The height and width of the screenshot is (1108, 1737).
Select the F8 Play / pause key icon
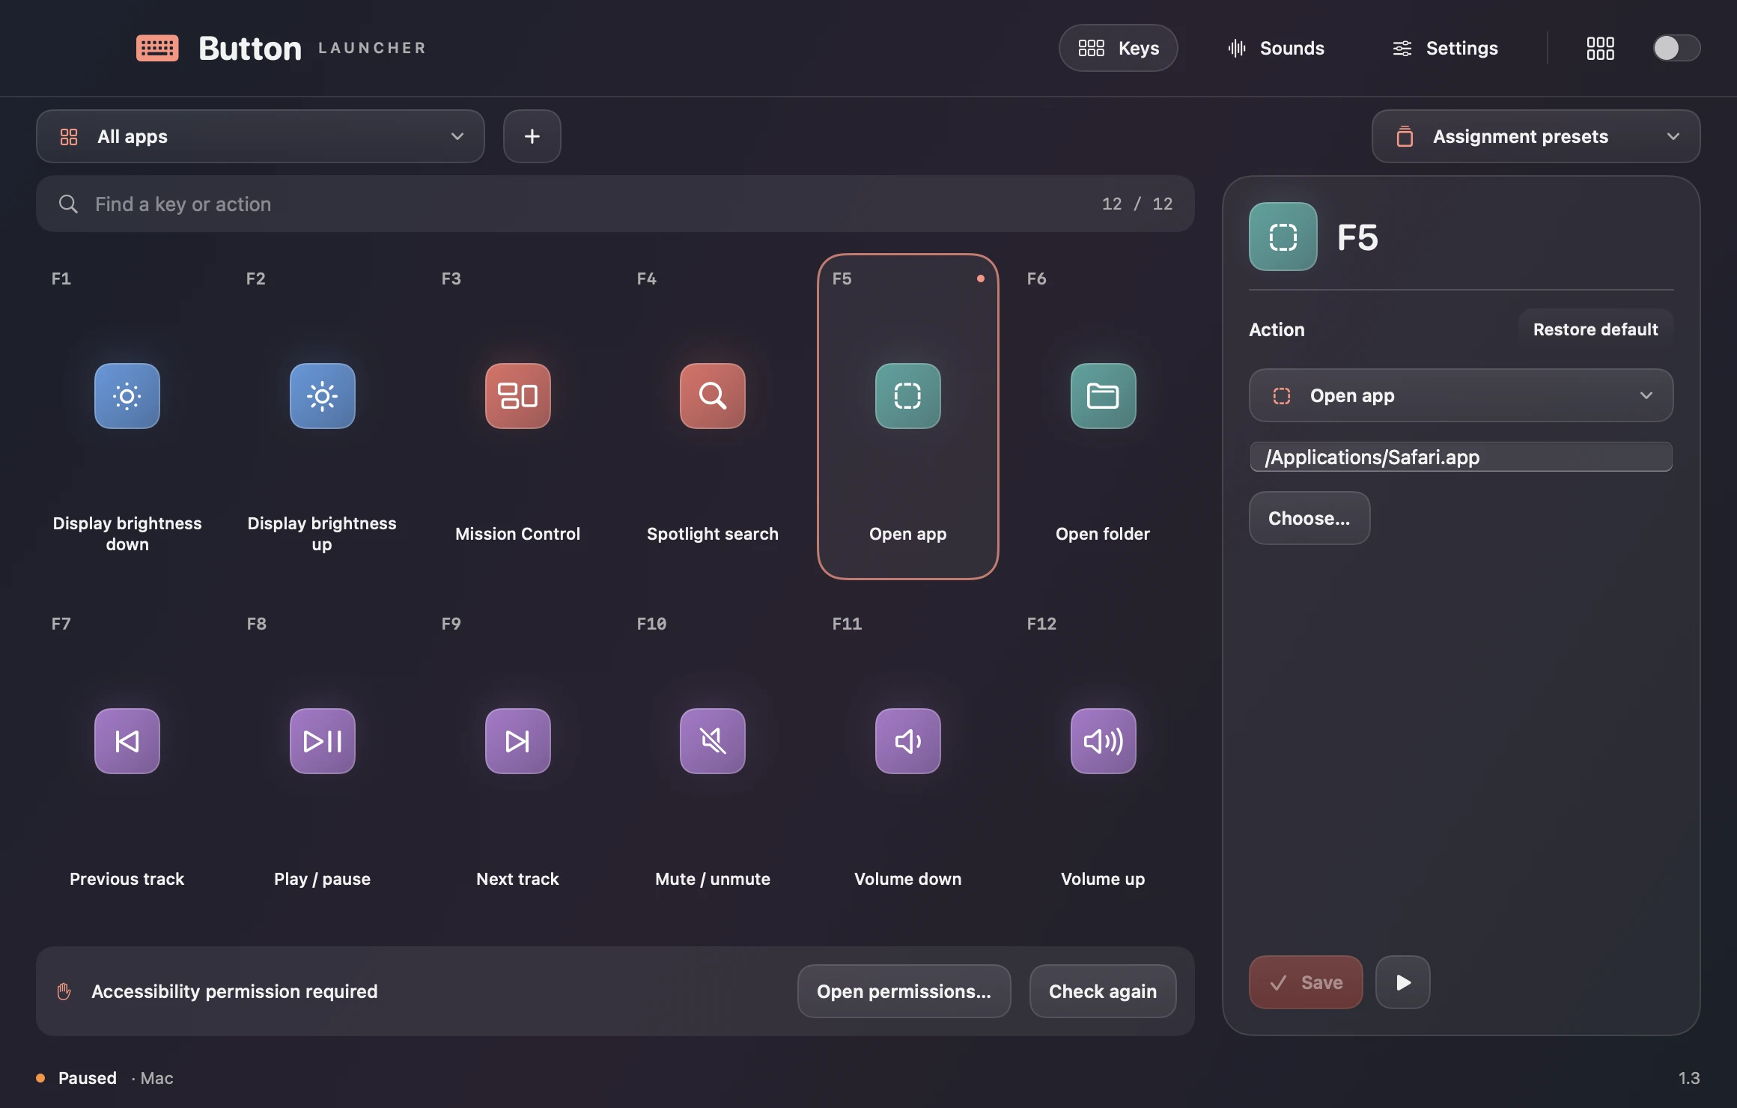pyautogui.click(x=322, y=741)
